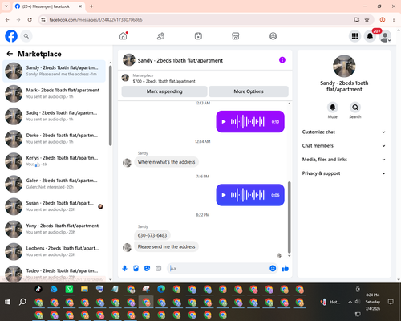Click the browser address bar URL

(x=95, y=20)
